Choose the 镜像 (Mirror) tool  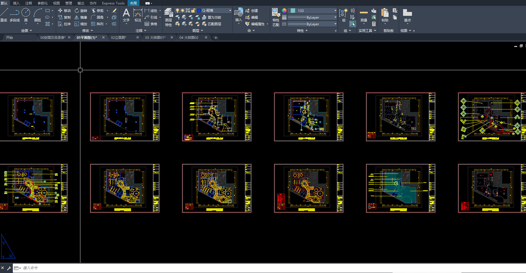(81, 17)
